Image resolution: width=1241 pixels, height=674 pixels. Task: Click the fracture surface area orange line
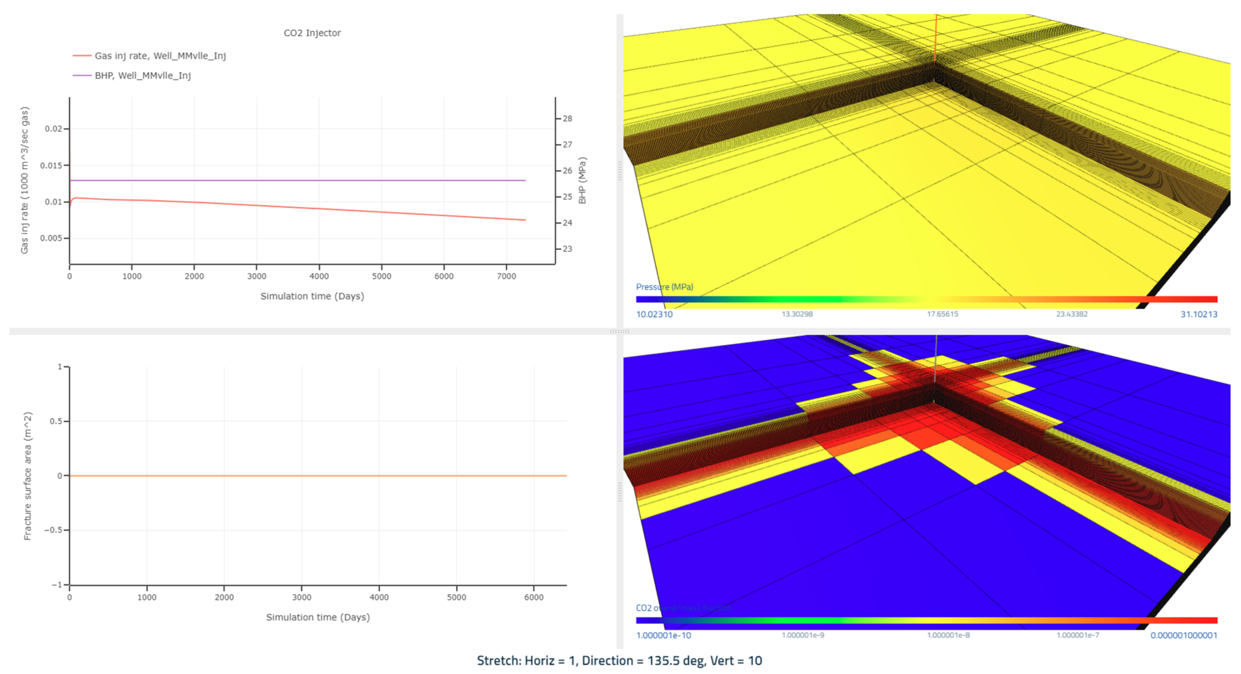[318, 475]
